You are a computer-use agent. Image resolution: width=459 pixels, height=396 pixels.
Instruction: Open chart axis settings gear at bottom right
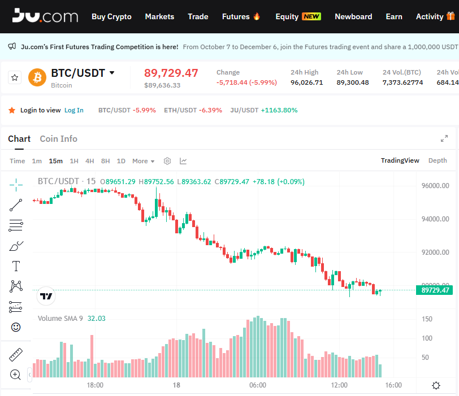[x=436, y=385]
